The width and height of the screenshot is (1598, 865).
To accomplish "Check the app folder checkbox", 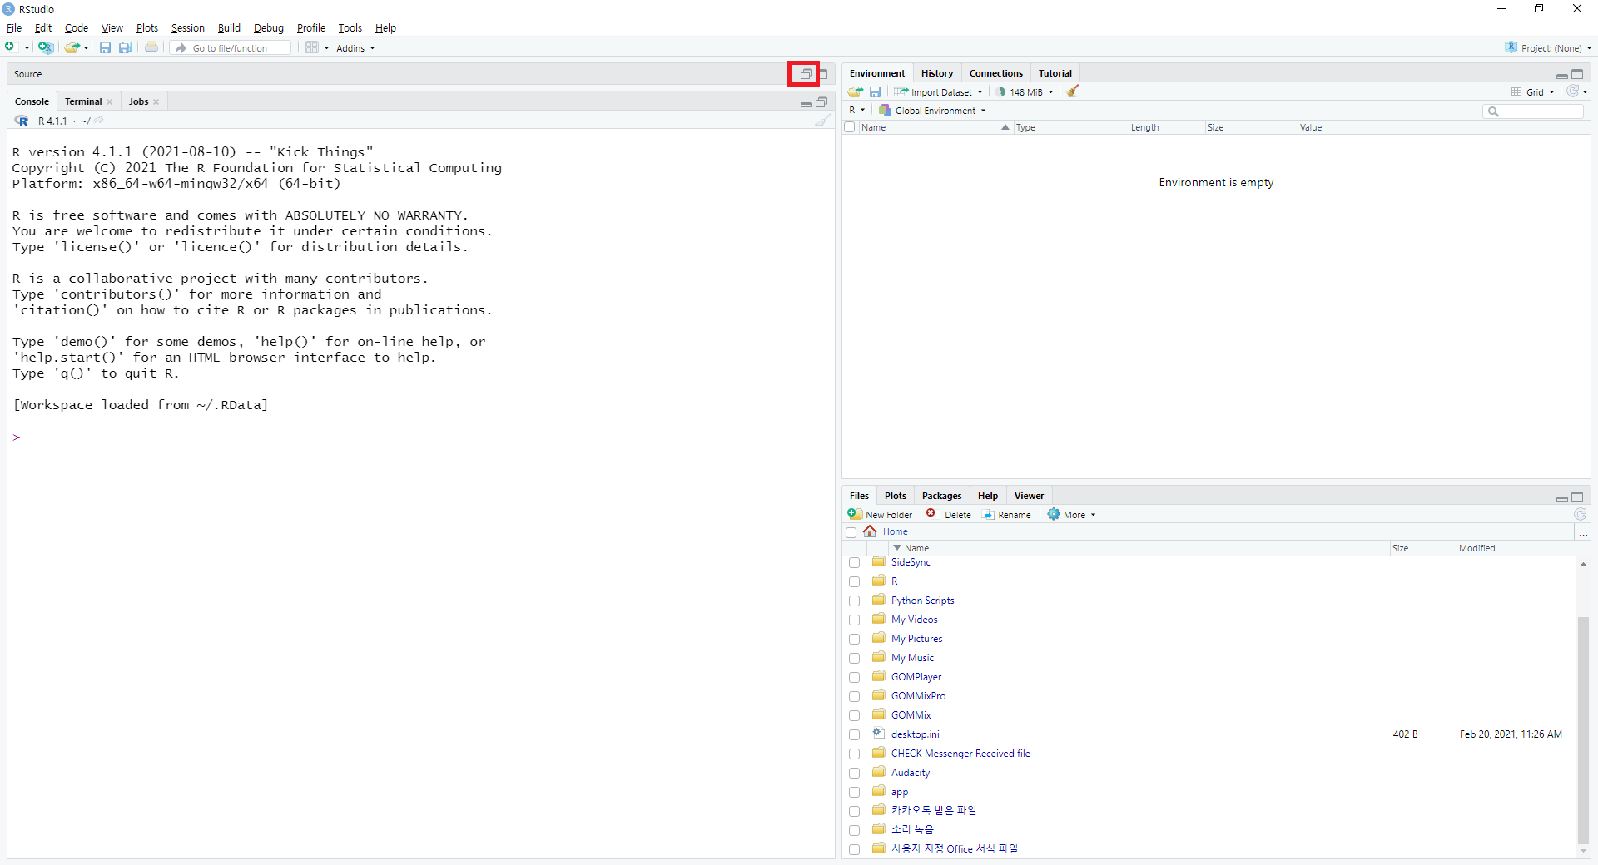I will click(x=854, y=793).
